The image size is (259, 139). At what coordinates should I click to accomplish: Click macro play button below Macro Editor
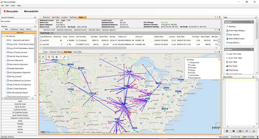[x=227, y=131]
